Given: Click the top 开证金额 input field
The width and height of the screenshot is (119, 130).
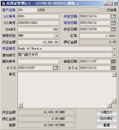Looking at the screenshot, I should coord(38,42).
